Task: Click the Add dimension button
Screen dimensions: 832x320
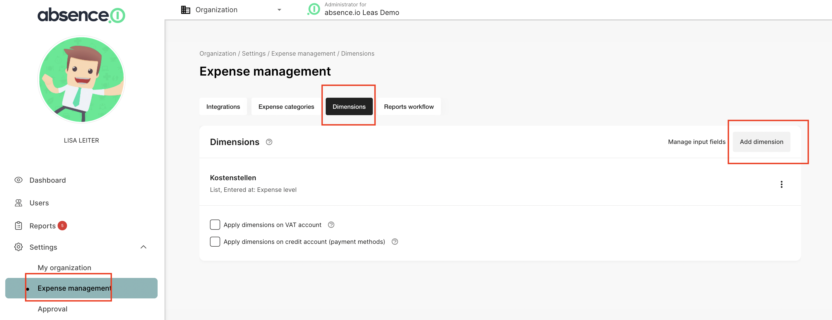Action: tap(761, 142)
